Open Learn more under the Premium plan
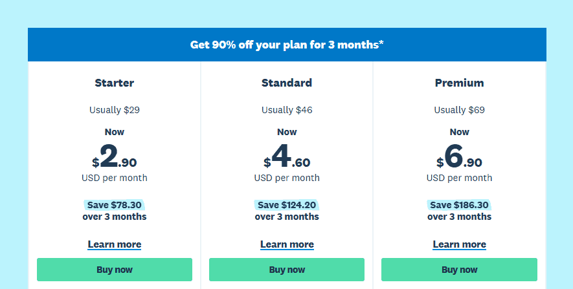Screen dimensions: 573x289 coord(459,244)
